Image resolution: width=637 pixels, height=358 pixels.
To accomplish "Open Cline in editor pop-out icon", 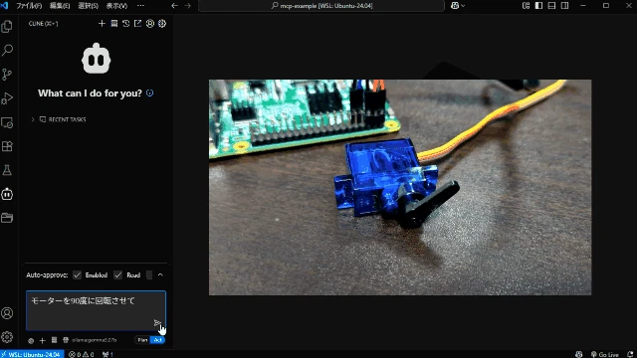I will [137, 24].
